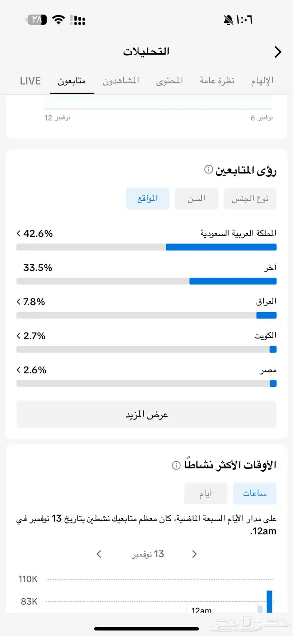Tap the مصر percentage progress bar
The height and width of the screenshot is (636, 293).
point(146,383)
